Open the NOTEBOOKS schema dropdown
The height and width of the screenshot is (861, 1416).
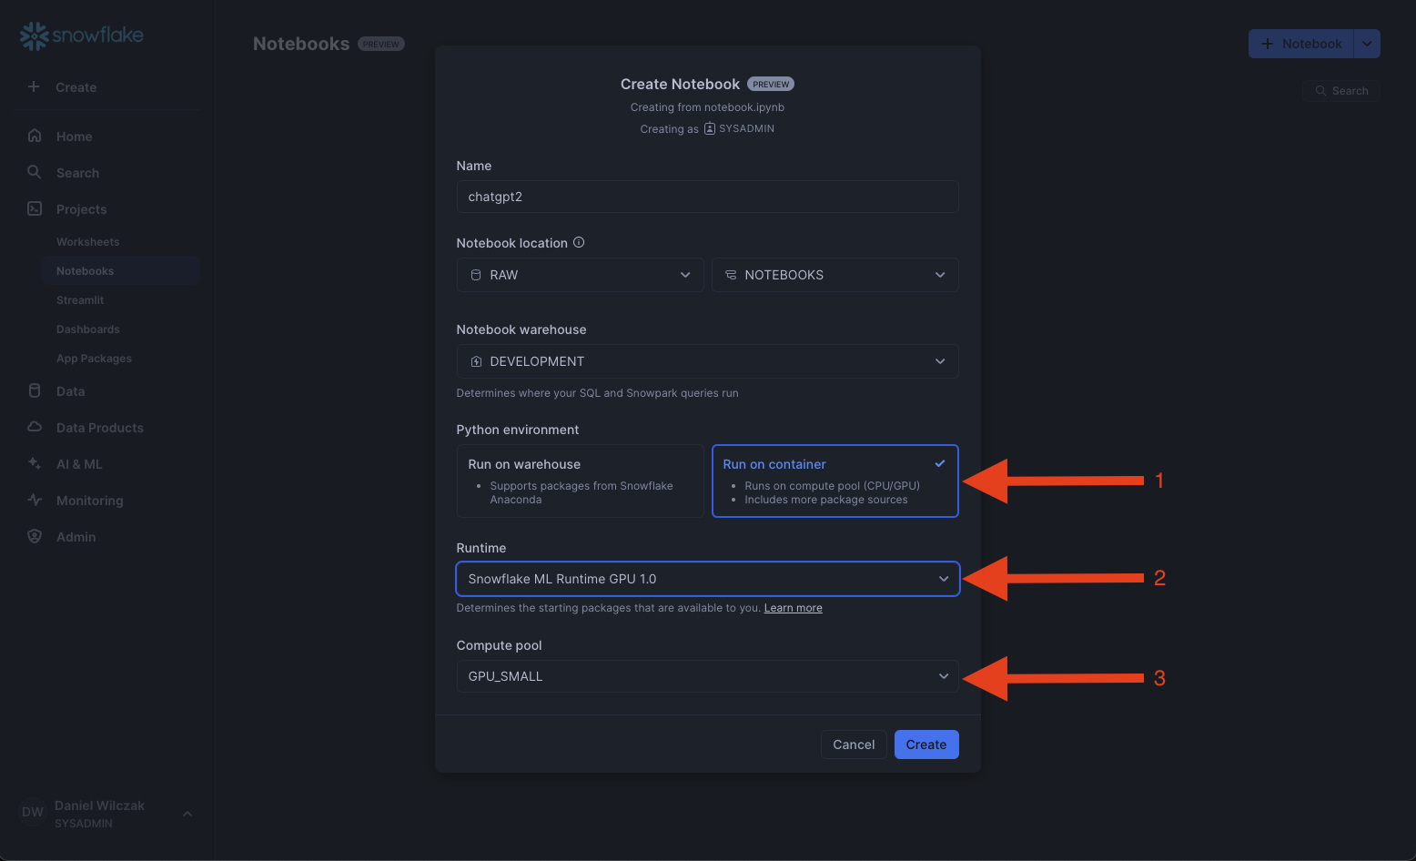[x=835, y=275]
